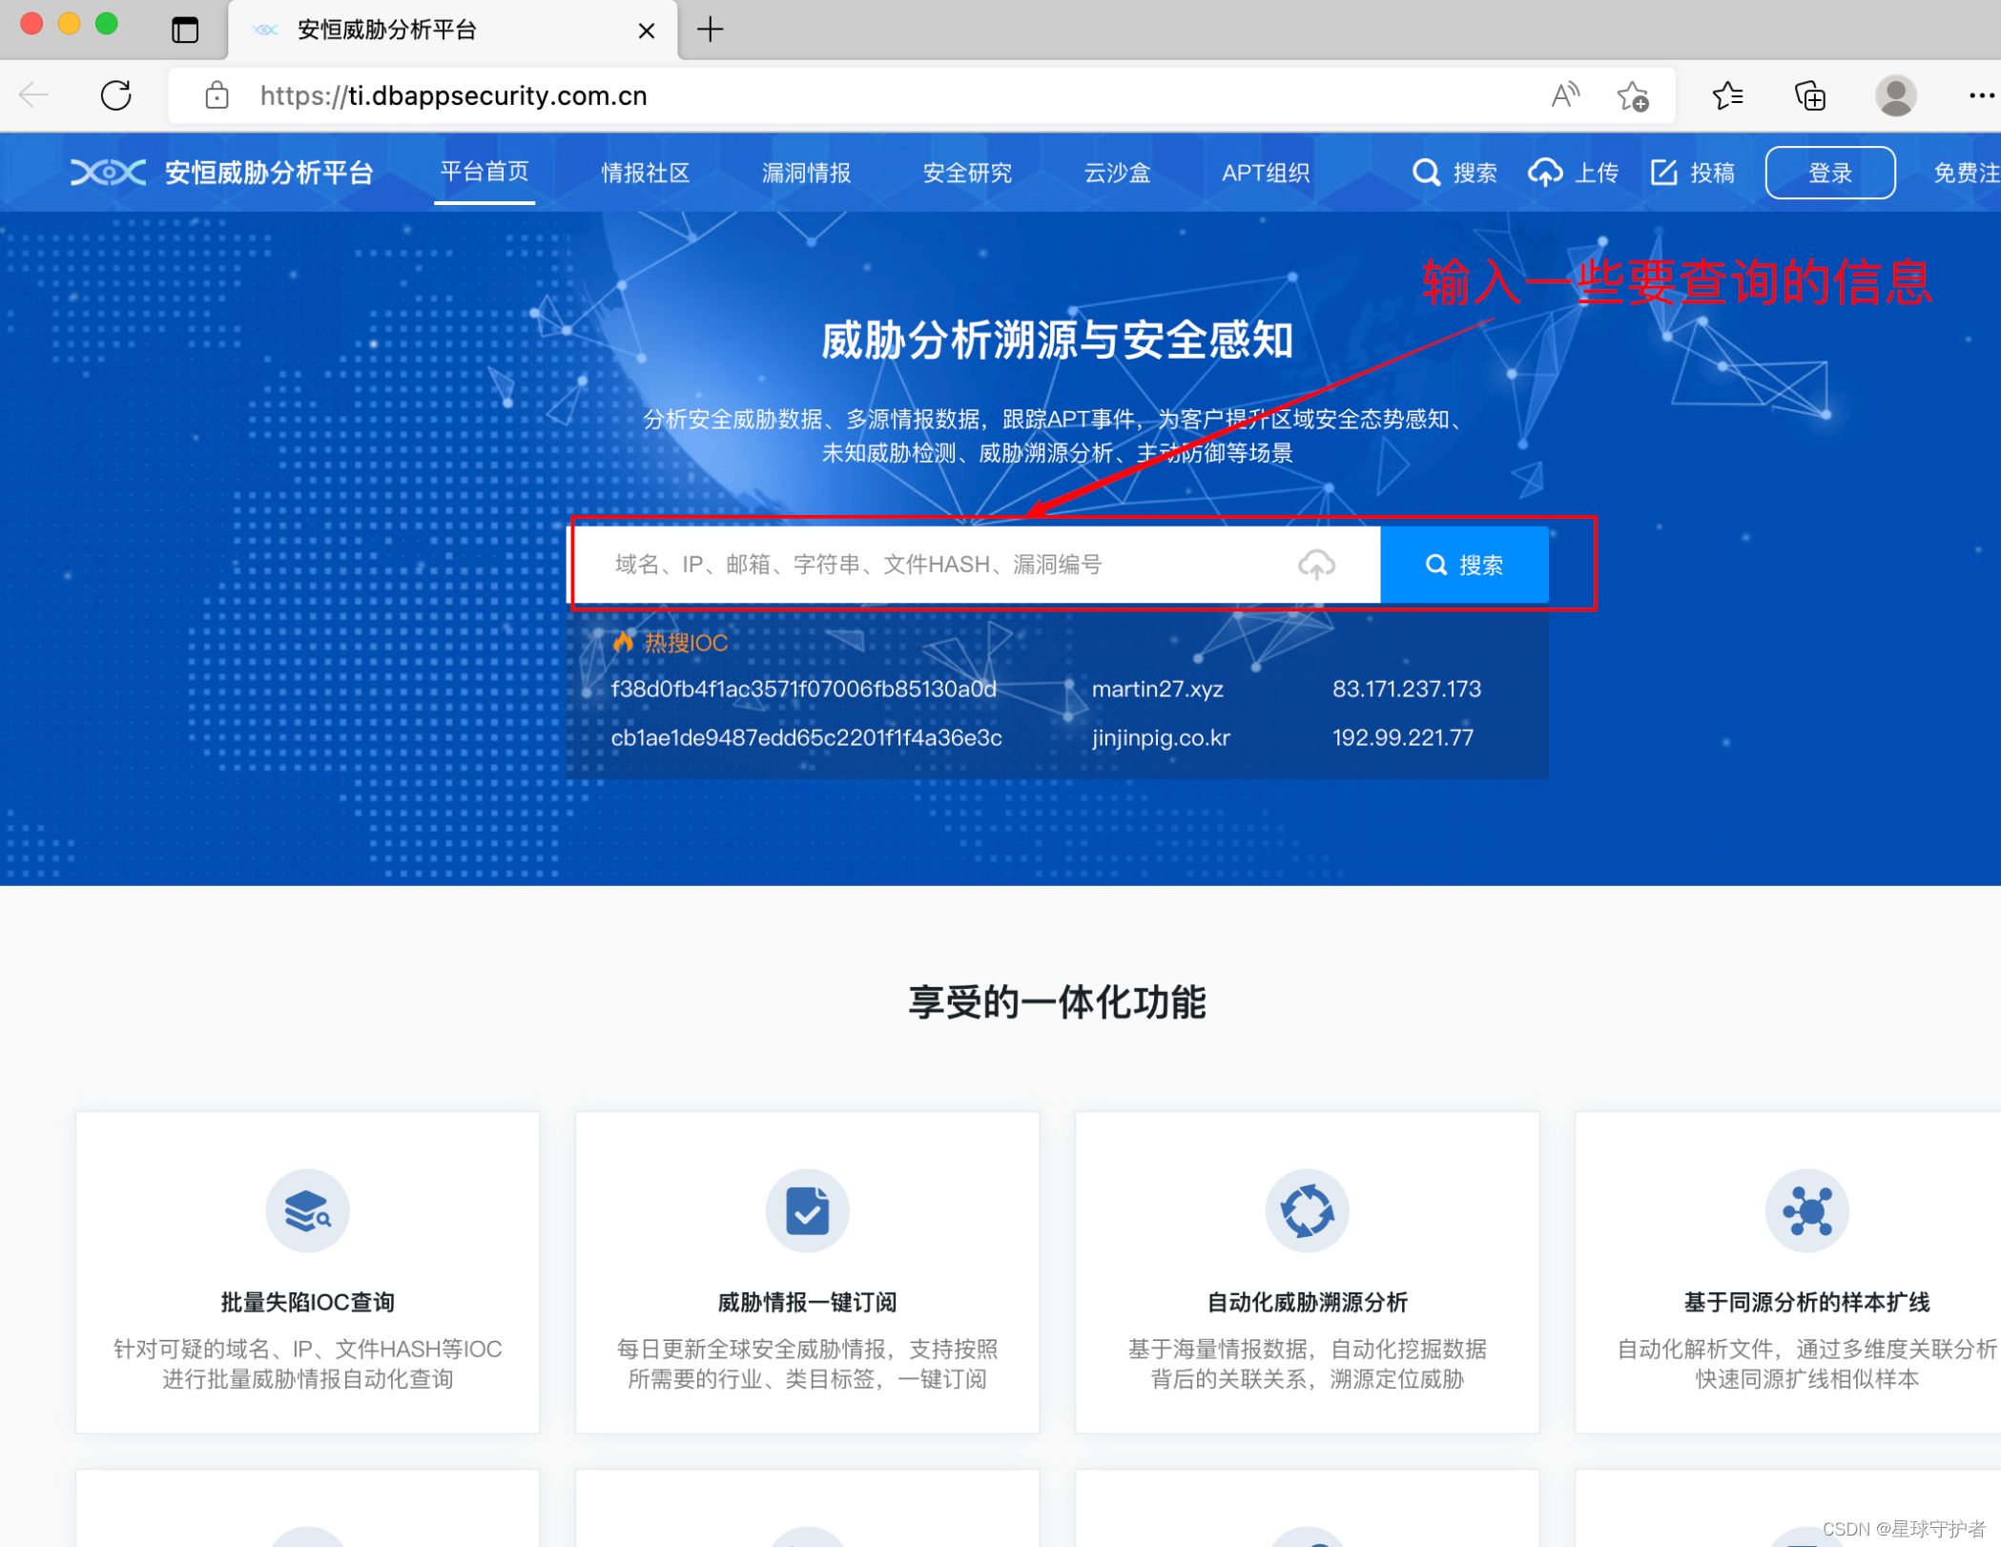Click the cloud upload icon in search box
The image size is (2001, 1547).
(x=1316, y=565)
